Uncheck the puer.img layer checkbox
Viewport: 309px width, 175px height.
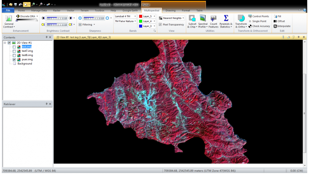click(14, 60)
